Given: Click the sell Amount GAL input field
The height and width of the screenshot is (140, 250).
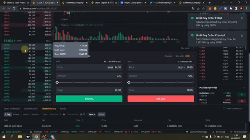Looking at the screenshot, I should tap(161, 76).
